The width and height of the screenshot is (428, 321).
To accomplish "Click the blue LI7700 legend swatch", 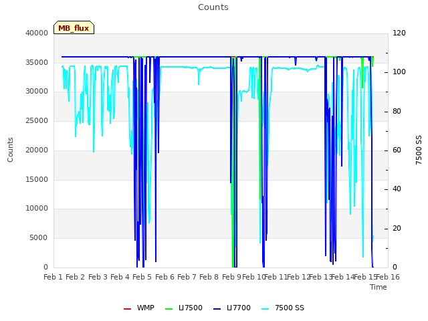I will (x=217, y=309).
